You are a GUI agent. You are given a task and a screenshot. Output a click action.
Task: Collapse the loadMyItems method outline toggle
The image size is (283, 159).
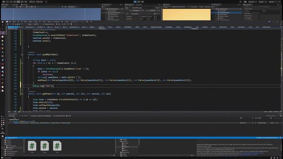pyautogui.click(x=22, y=54)
